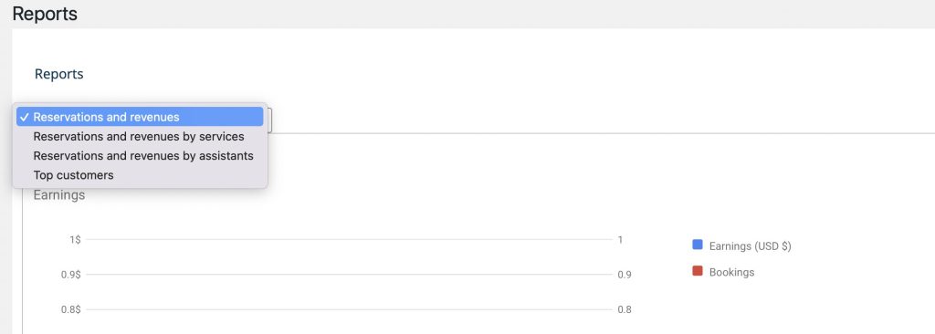
Task: Click the Reports section subtitle
Action: (x=59, y=74)
